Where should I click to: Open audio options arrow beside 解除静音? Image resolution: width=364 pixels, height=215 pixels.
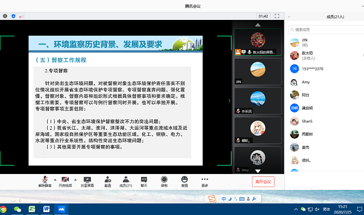[x=55, y=180]
